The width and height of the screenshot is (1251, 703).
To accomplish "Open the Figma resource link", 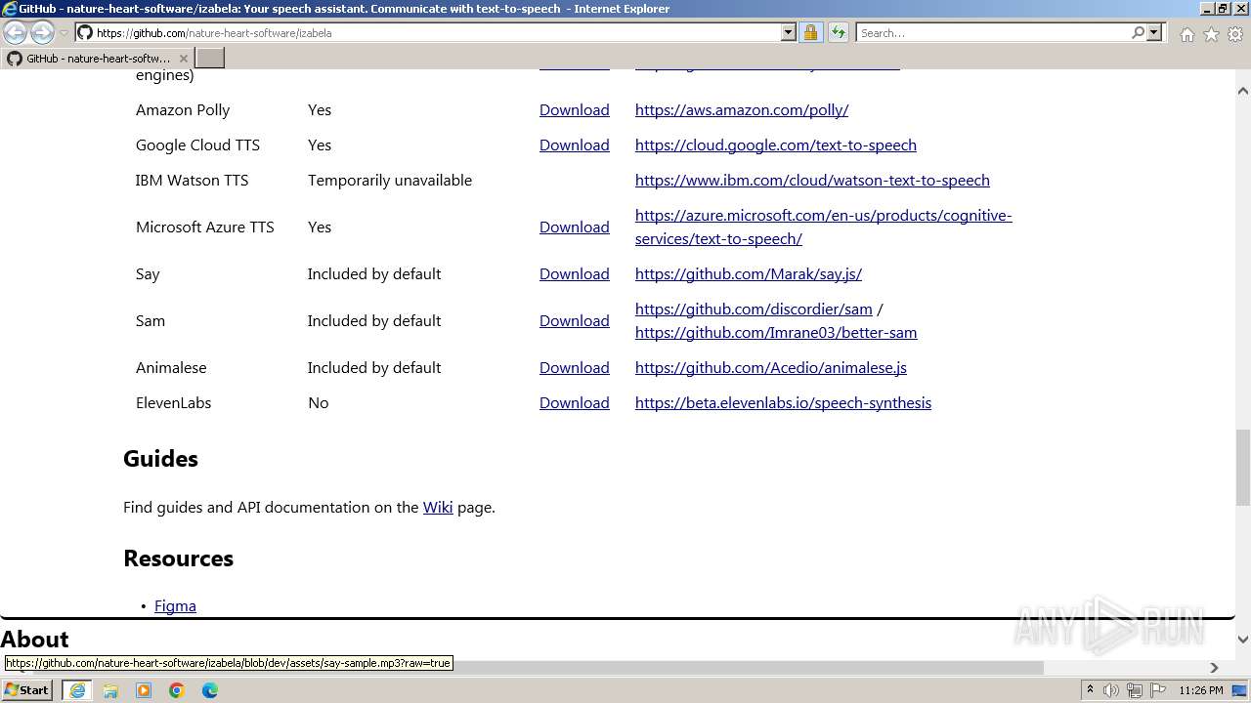I will click(x=175, y=606).
